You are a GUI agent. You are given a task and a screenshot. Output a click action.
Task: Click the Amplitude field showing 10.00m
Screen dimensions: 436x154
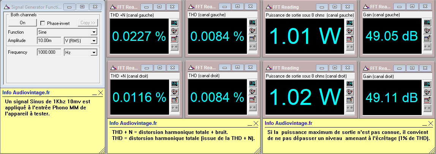click(49, 41)
